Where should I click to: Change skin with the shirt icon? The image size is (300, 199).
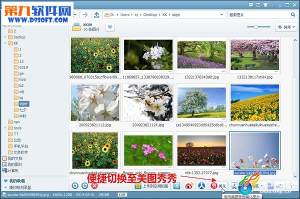click(265, 5)
